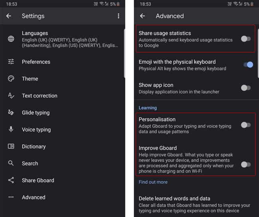Viewport: 259px width, 217px height.
Task: Tap the sliders icon for Preferences
Action: (11, 62)
